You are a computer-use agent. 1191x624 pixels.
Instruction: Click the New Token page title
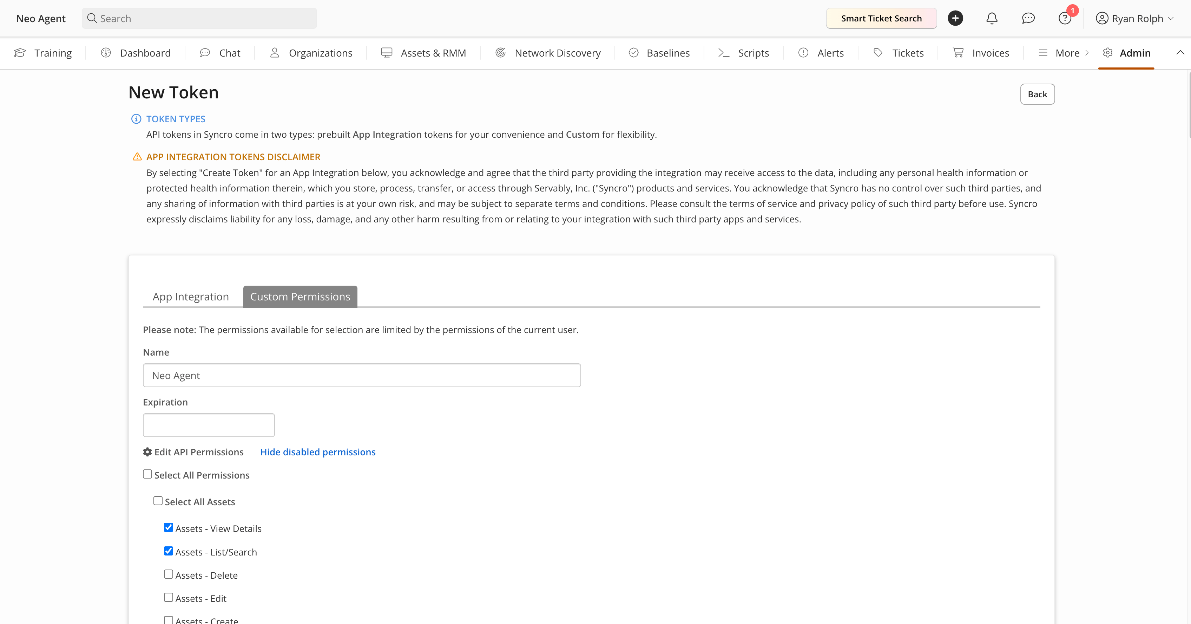(x=173, y=92)
